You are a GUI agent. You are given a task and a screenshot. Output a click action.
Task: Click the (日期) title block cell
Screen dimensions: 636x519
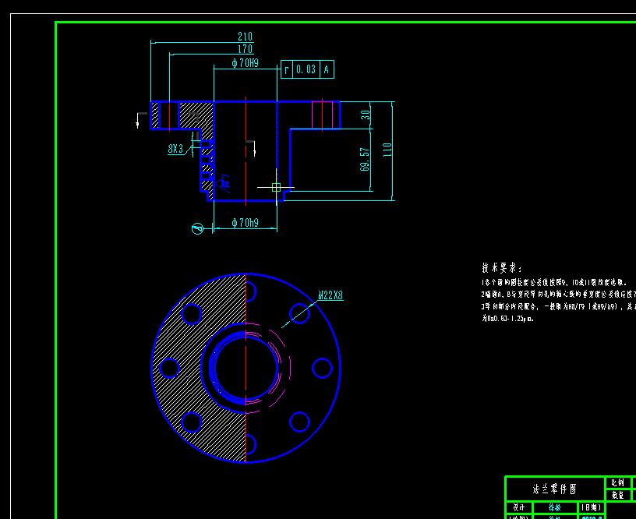click(591, 507)
